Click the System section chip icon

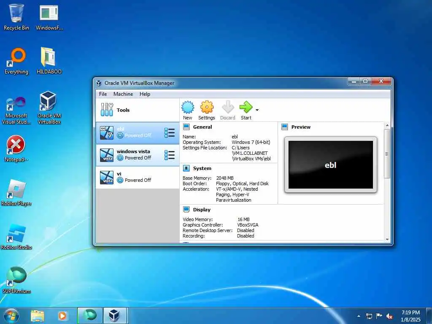point(186,168)
